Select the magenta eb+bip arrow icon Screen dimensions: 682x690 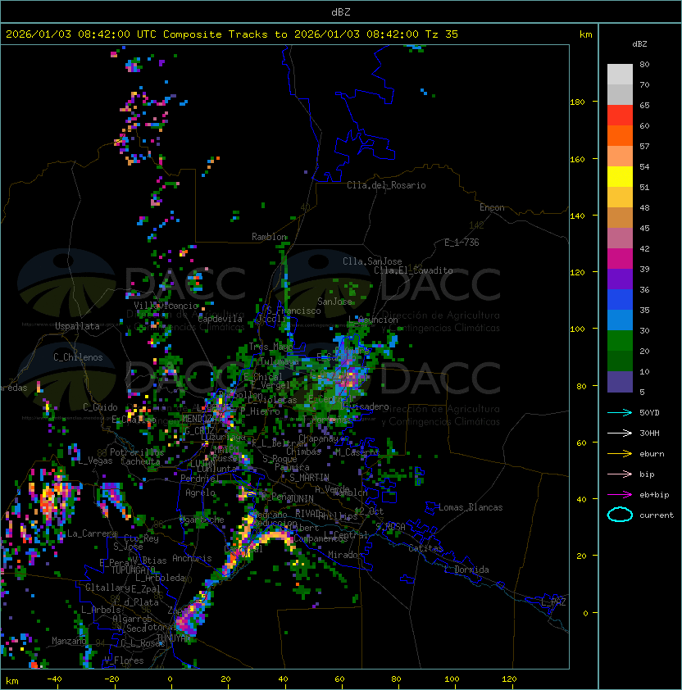tap(620, 494)
